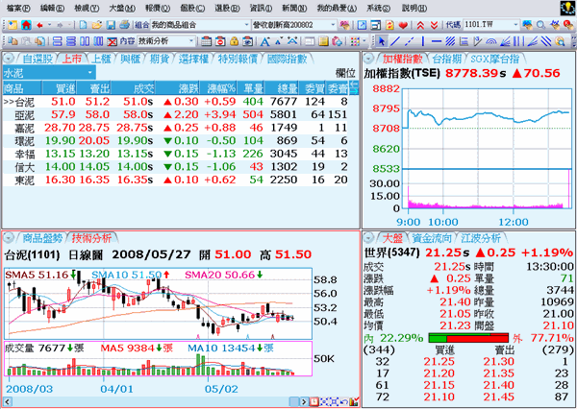Viewport: 577px width, 409px height.
Task: Switch to the 資金流向 tab
Action: pyautogui.click(x=427, y=237)
